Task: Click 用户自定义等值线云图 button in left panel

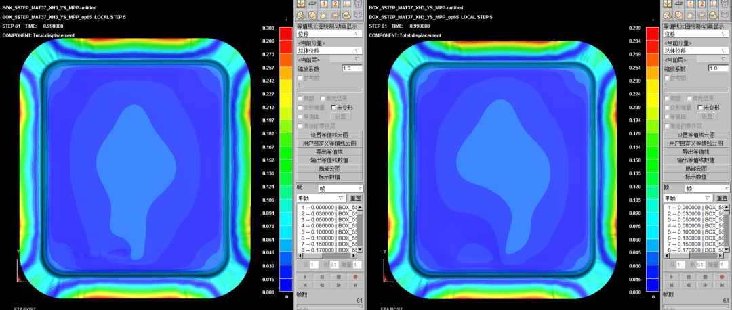Action: pyautogui.click(x=329, y=143)
